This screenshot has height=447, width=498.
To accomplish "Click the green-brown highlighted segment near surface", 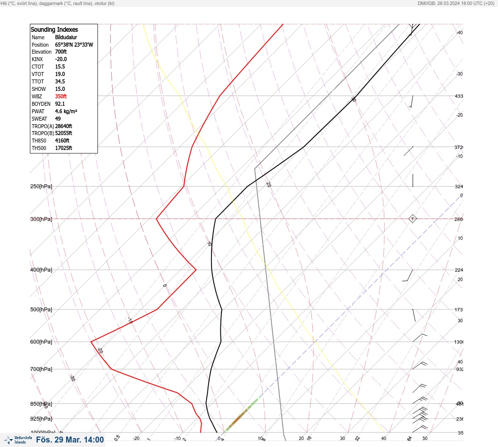I will pyautogui.click(x=242, y=415).
